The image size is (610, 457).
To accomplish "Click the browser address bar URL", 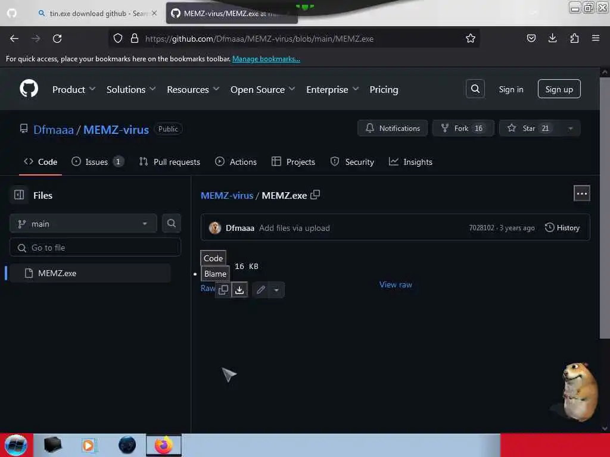I will click(259, 39).
